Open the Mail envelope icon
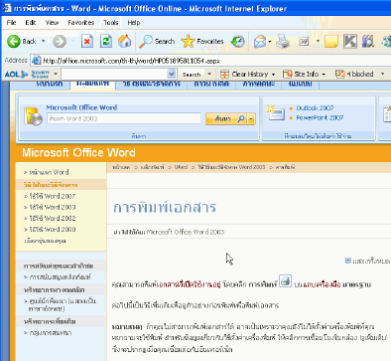The height and width of the screenshot is (361, 391). point(260,42)
